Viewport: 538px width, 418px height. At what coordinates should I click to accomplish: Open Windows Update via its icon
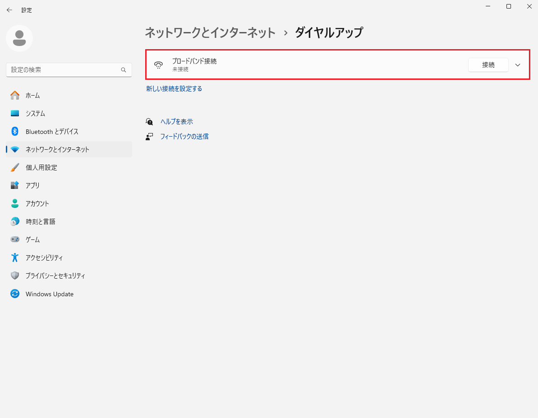tap(14, 294)
